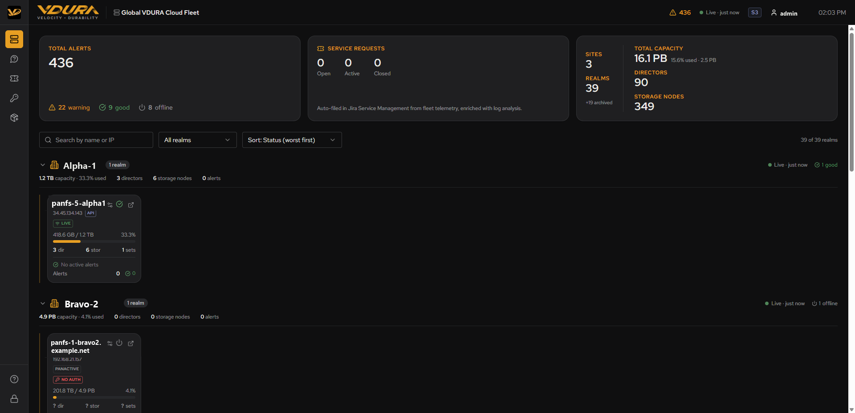Open the package cube sidebar icon

[x=14, y=118]
